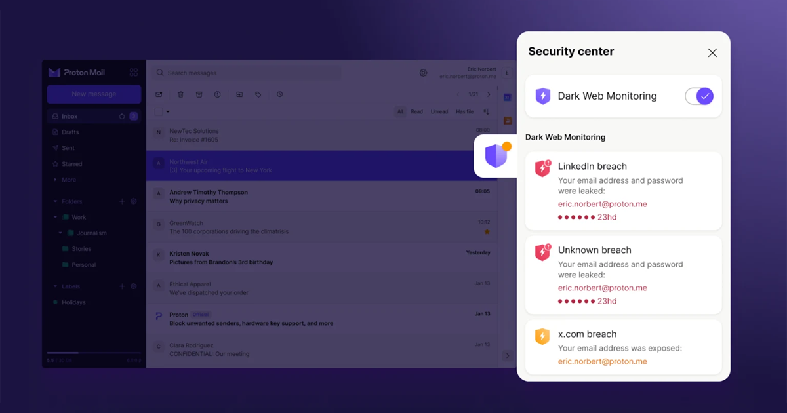Click the star on GreenWatch email

(x=487, y=231)
